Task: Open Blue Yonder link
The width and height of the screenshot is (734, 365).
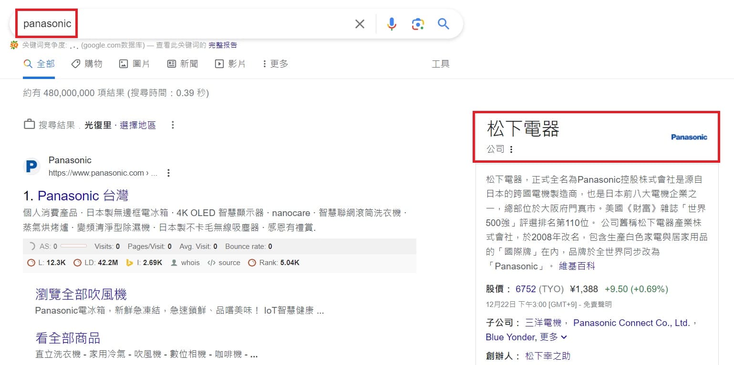Action: point(510,337)
